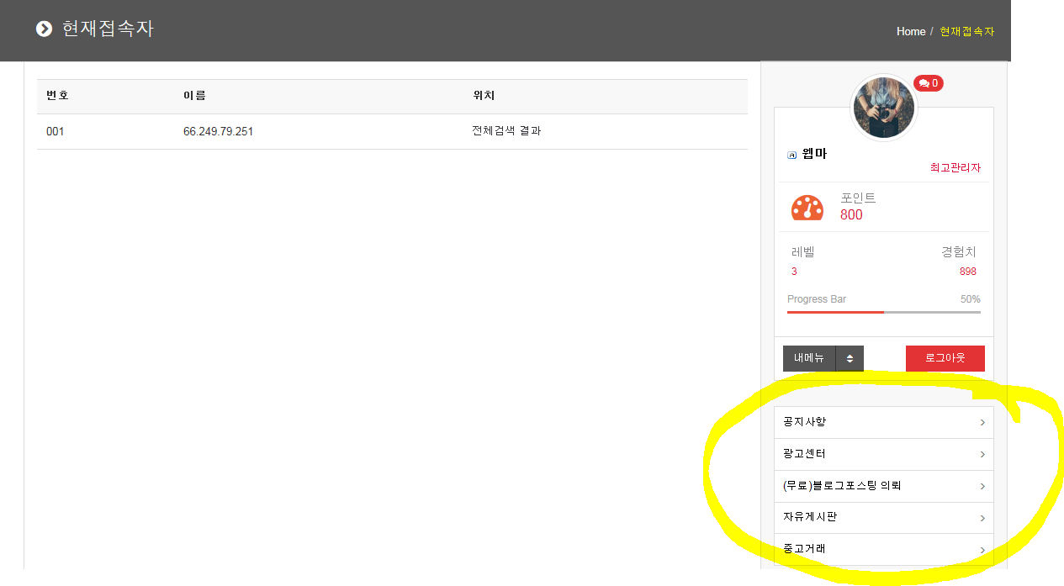Click the 로그아웃 button
The height and width of the screenshot is (586, 1064).
(945, 358)
